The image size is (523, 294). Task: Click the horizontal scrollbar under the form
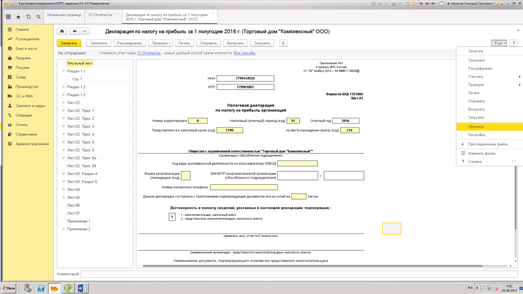tap(312, 266)
